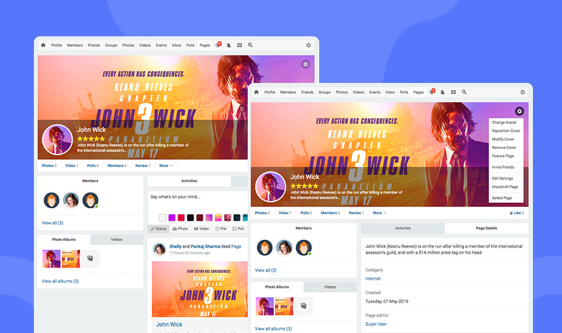Screen dimensions: 562x333
Task: Pick the solid red background swatch
Action: coord(181,217)
